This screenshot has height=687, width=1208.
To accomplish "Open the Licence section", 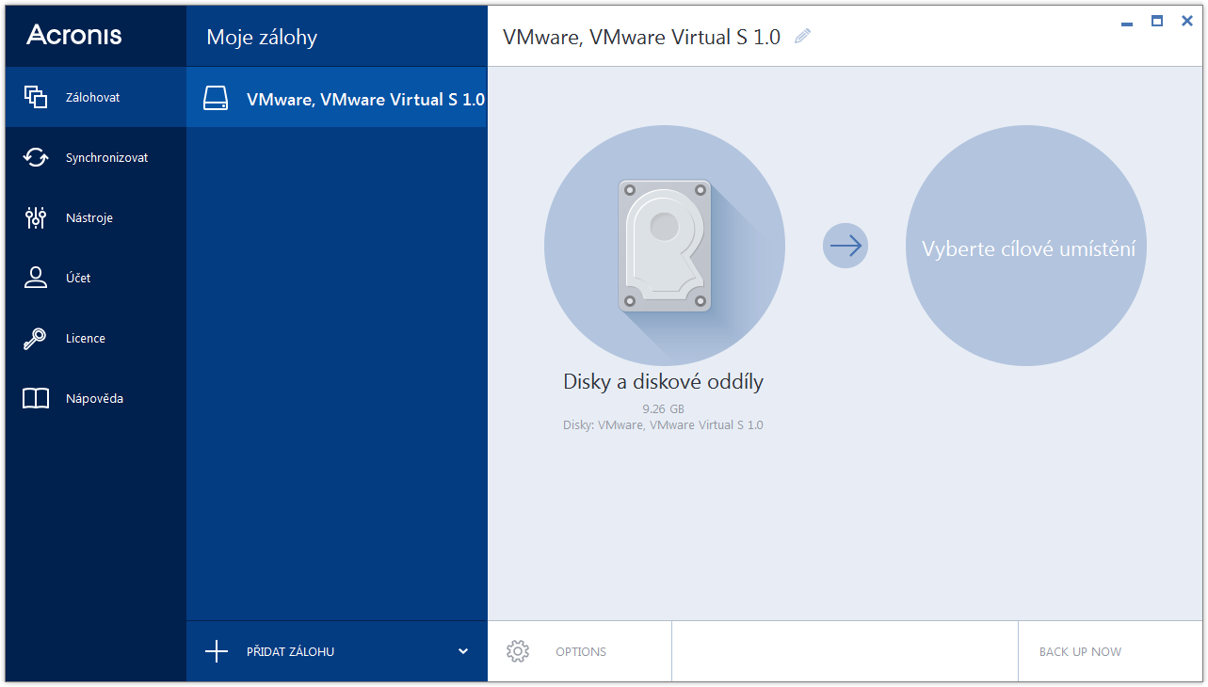I will coord(96,338).
